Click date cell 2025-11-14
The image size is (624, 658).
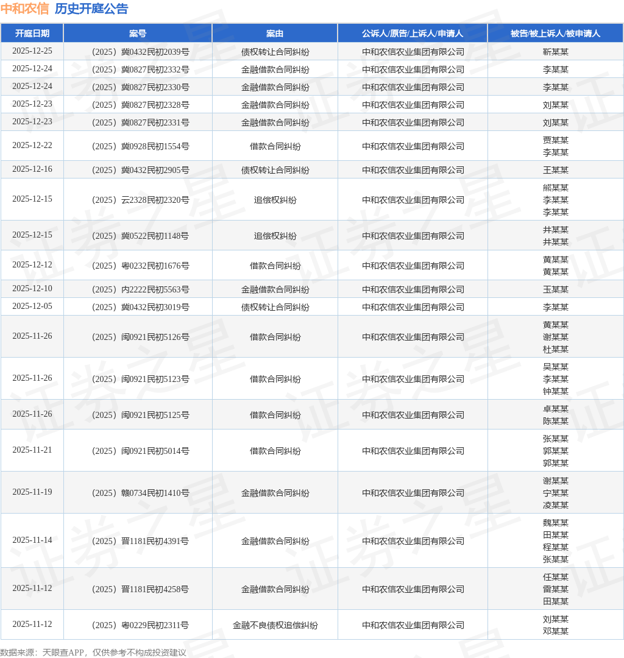click(32, 540)
